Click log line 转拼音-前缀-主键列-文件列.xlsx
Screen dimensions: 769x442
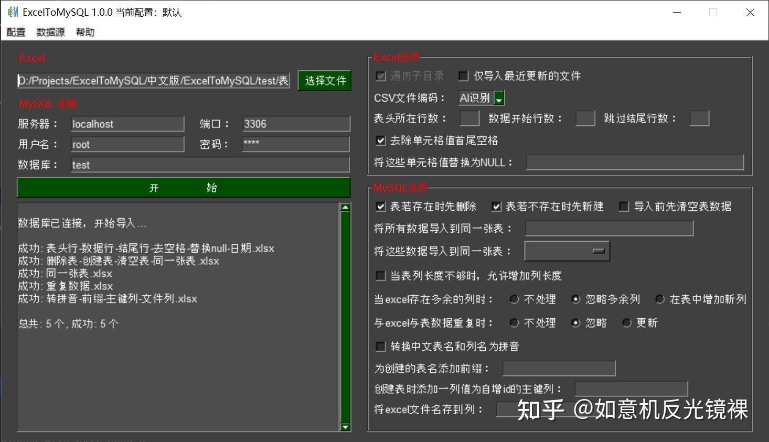click(108, 299)
